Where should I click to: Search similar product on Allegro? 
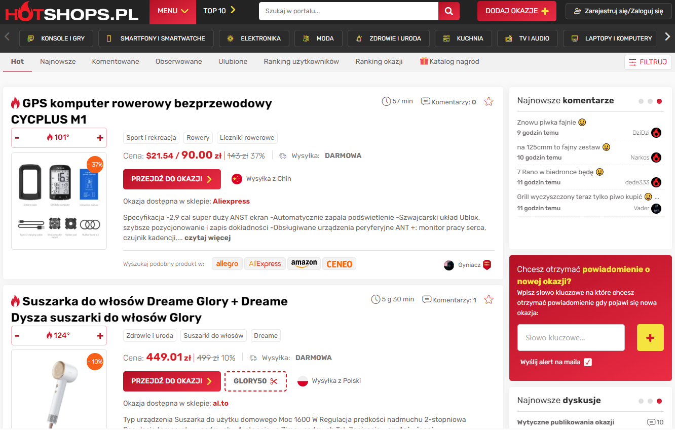(227, 264)
